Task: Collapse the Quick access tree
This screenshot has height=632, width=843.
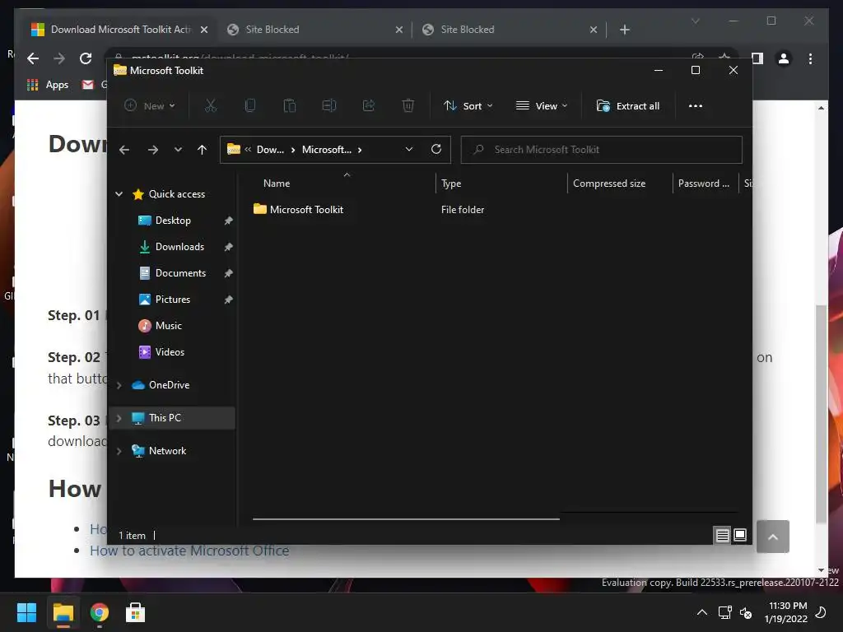Action: coord(119,194)
